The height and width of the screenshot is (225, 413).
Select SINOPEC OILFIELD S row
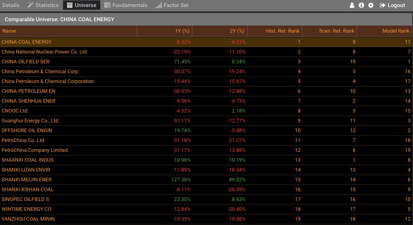[206, 199]
